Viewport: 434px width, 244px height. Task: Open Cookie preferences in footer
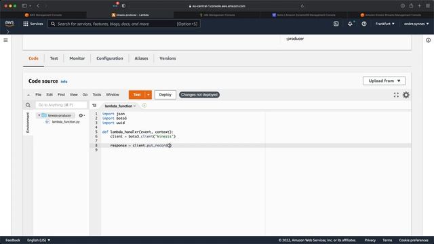414,240
